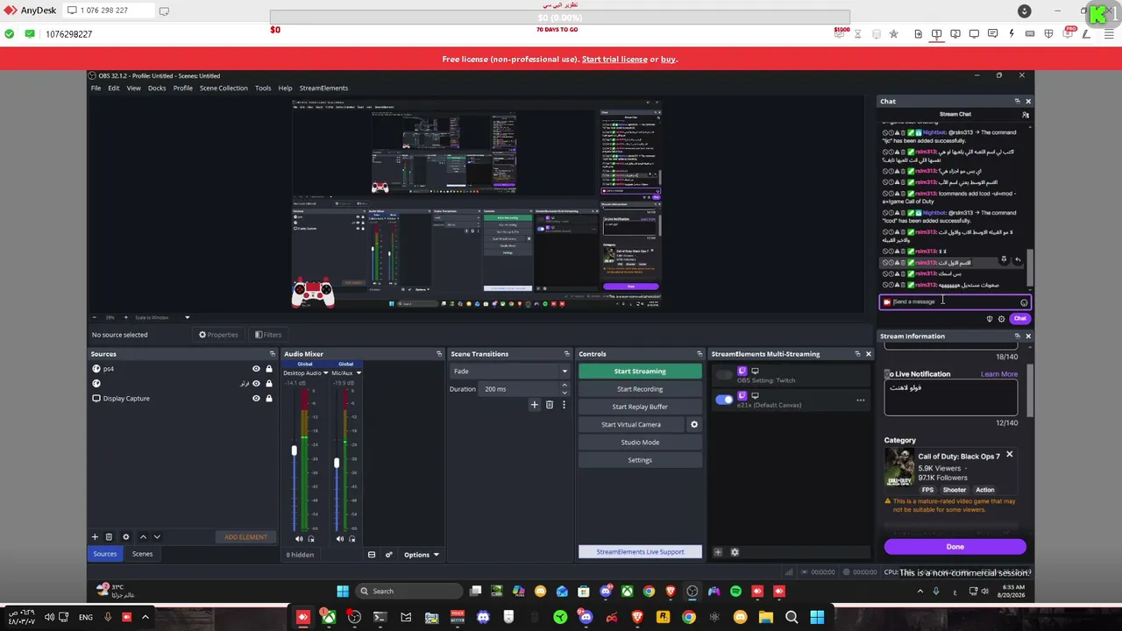Remove scene transition with trash icon

click(550, 405)
